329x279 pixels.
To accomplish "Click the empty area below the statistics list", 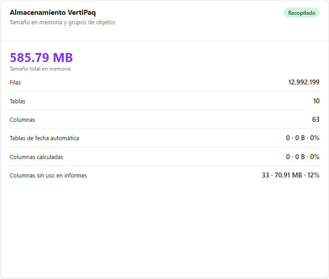I will [164, 229].
